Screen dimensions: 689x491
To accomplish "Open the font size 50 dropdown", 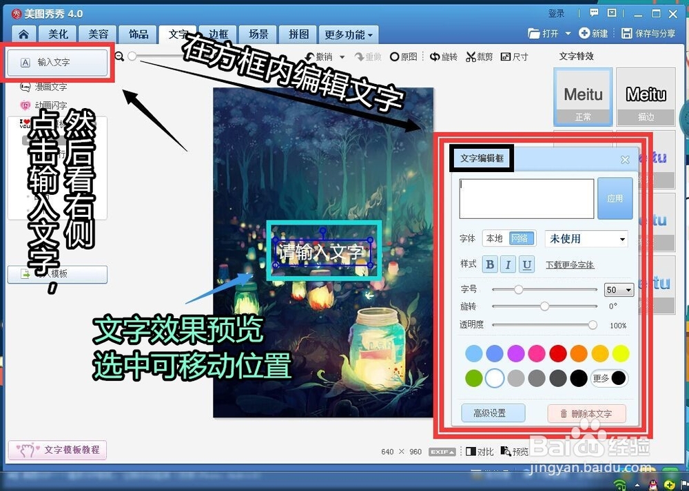I will coord(619,290).
